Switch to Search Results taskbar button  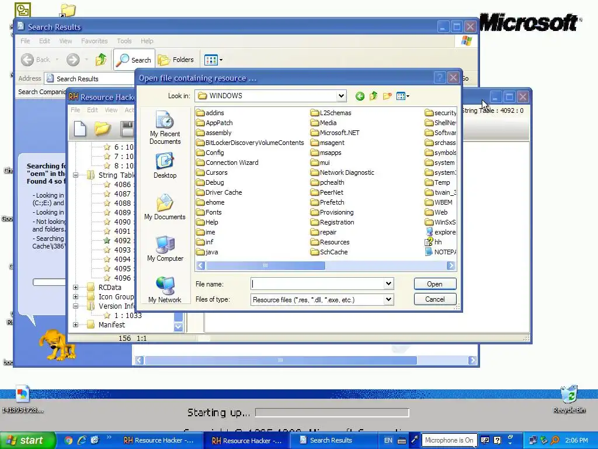click(330, 440)
